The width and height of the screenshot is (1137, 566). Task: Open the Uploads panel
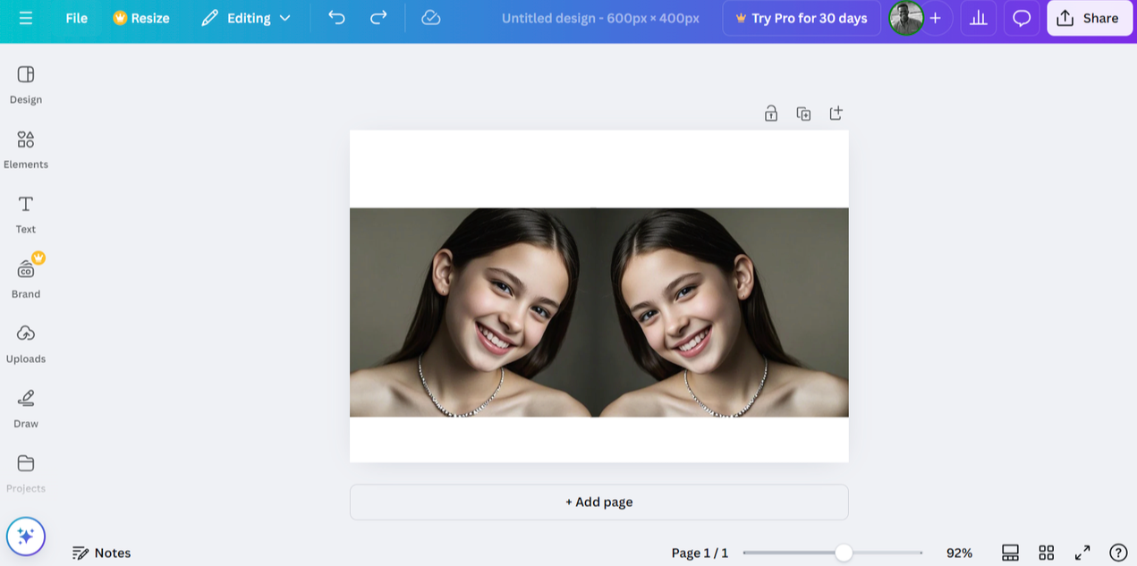[x=26, y=344]
